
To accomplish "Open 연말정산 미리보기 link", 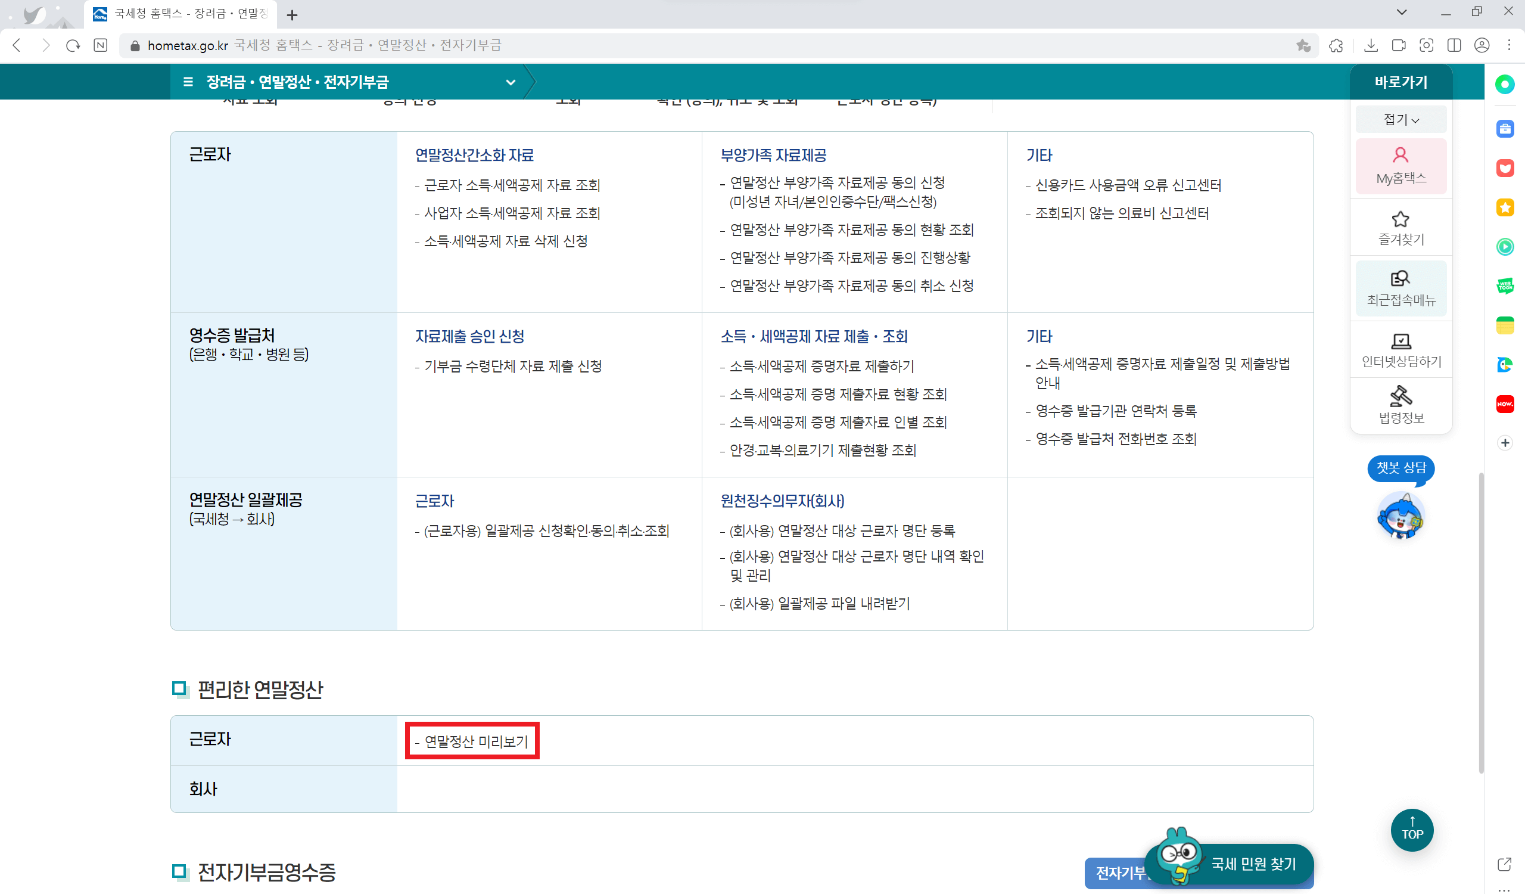I will click(x=475, y=741).
